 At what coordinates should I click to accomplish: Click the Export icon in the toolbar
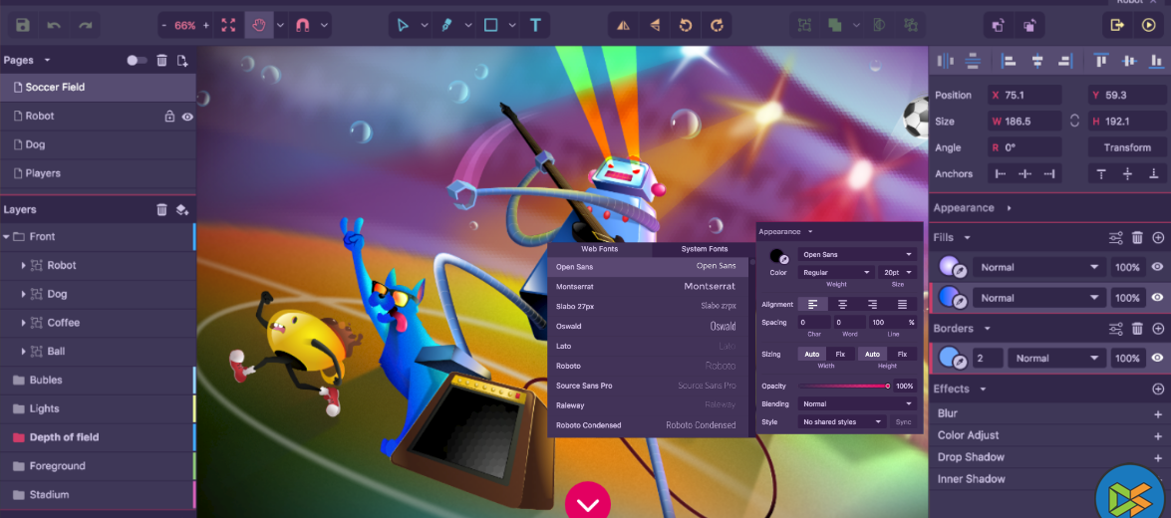(1117, 25)
